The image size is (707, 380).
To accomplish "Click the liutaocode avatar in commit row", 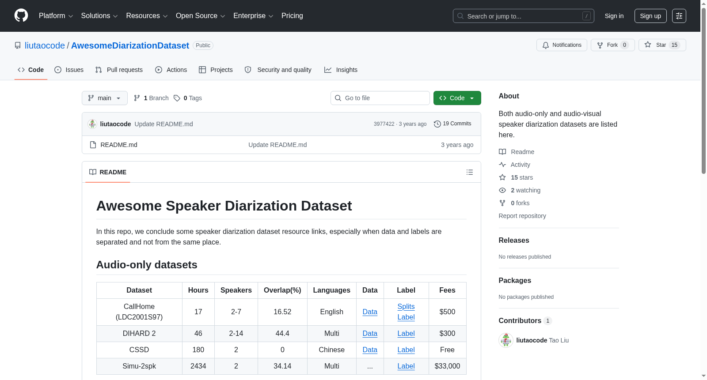I will click(92, 124).
